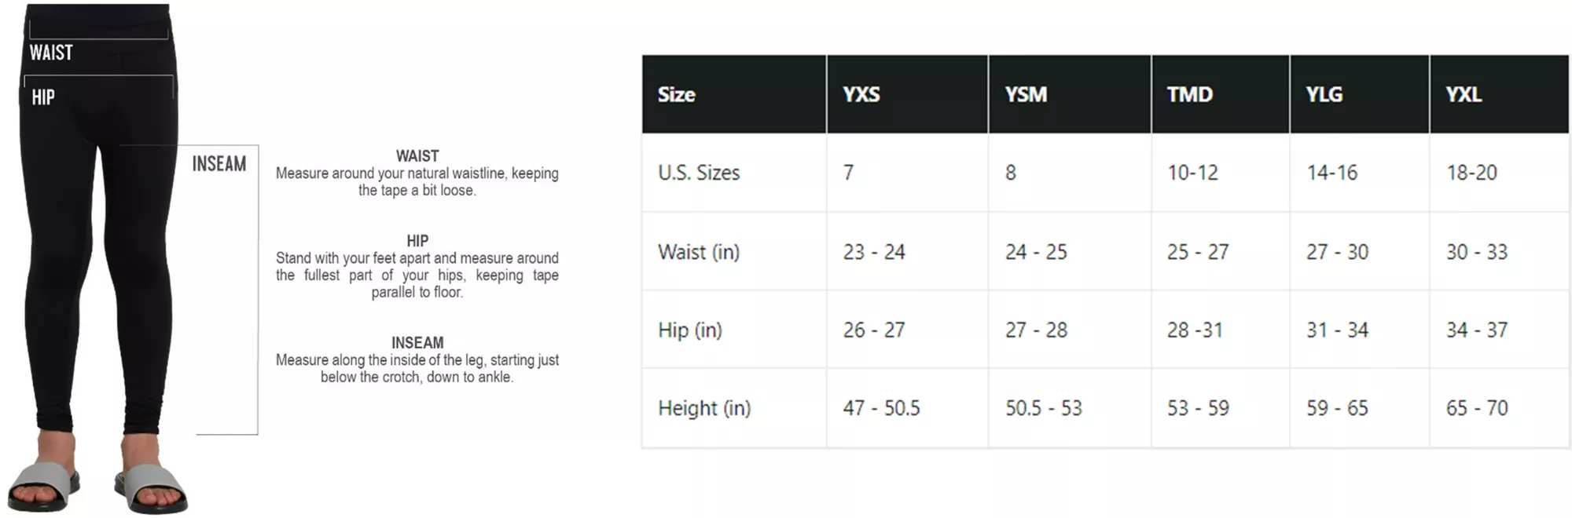Click the HIP label on the leggings
1572x518 pixels.
[x=43, y=97]
